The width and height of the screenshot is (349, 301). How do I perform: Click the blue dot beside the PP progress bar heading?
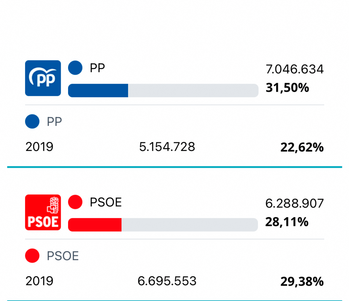pyautogui.click(x=75, y=68)
